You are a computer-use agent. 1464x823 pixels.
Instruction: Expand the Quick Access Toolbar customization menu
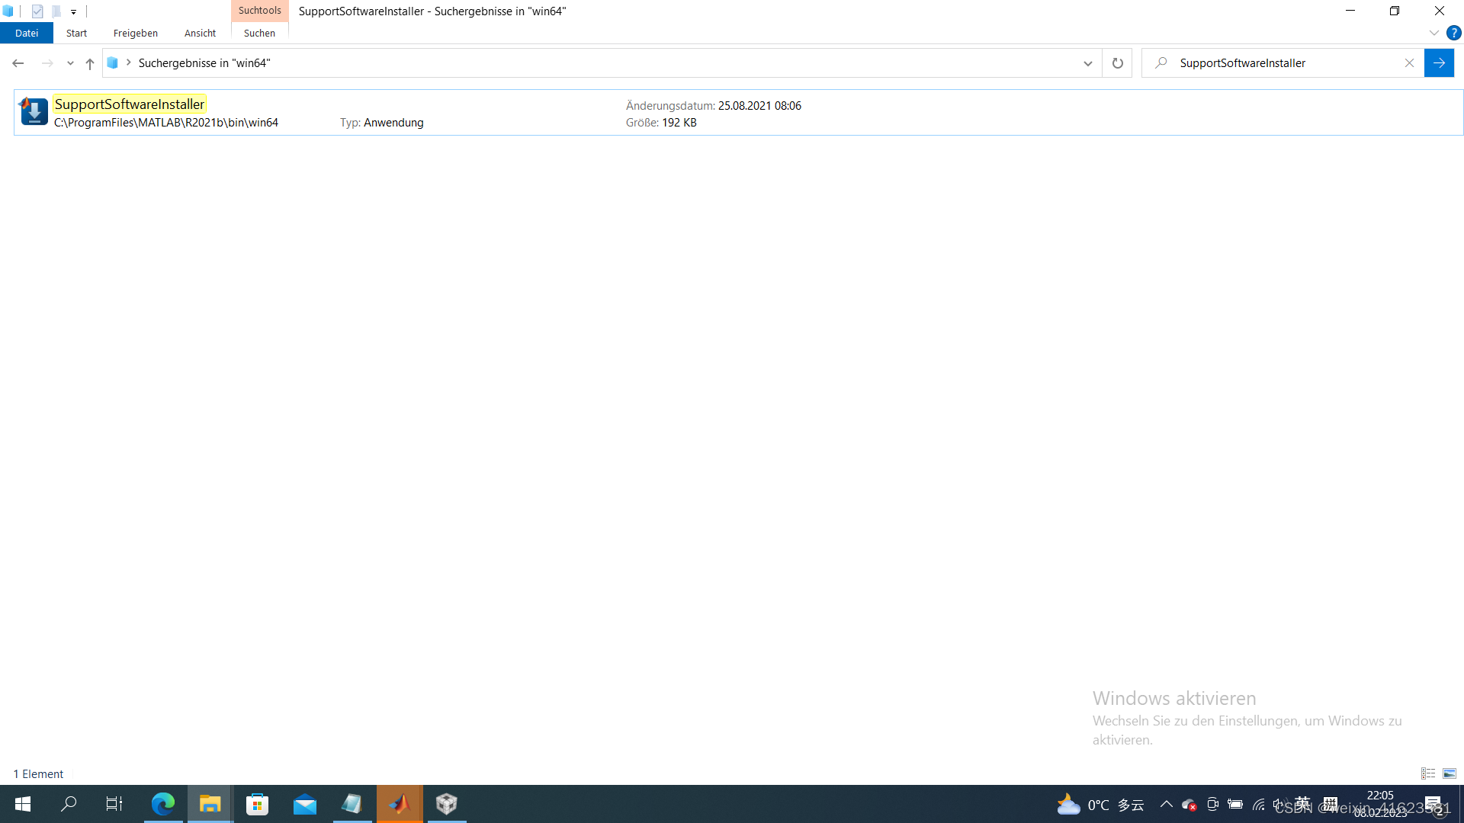click(73, 11)
